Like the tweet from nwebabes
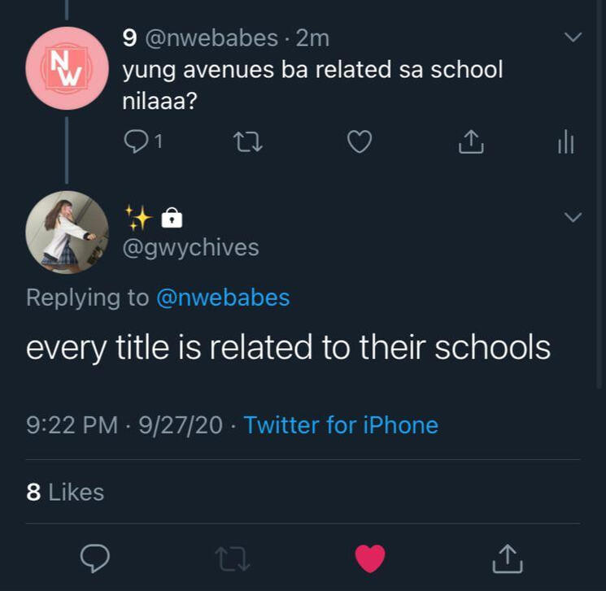Viewport: 606px width, 591px height. pyautogui.click(x=360, y=142)
